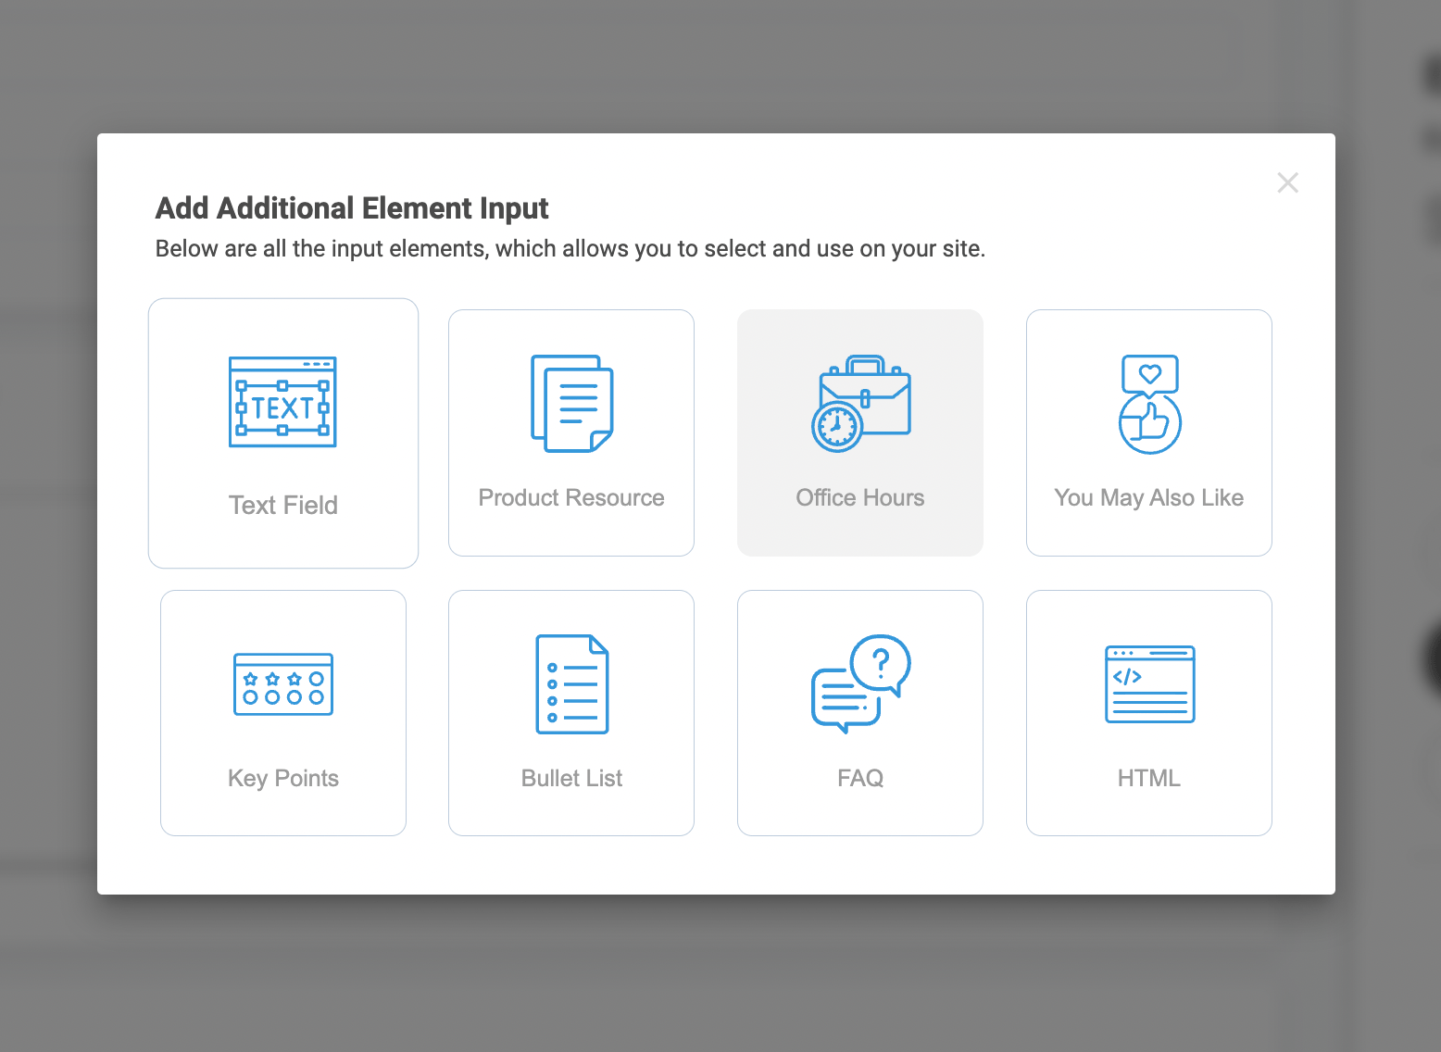Select the Text Field element icon
The width and height of the screenshot is (1441, 1052).
click(x=282, y=402)
